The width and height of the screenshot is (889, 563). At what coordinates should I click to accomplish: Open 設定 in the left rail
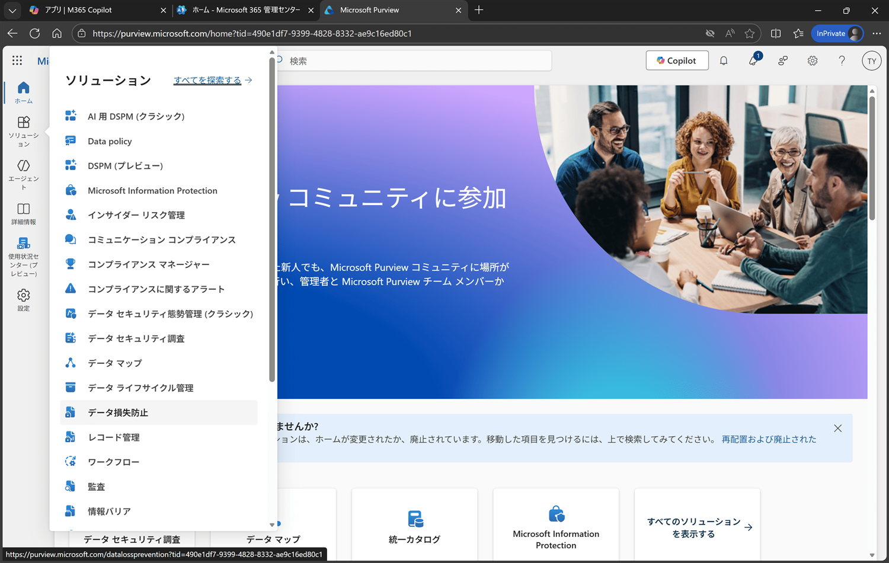(x=24, y=300)
